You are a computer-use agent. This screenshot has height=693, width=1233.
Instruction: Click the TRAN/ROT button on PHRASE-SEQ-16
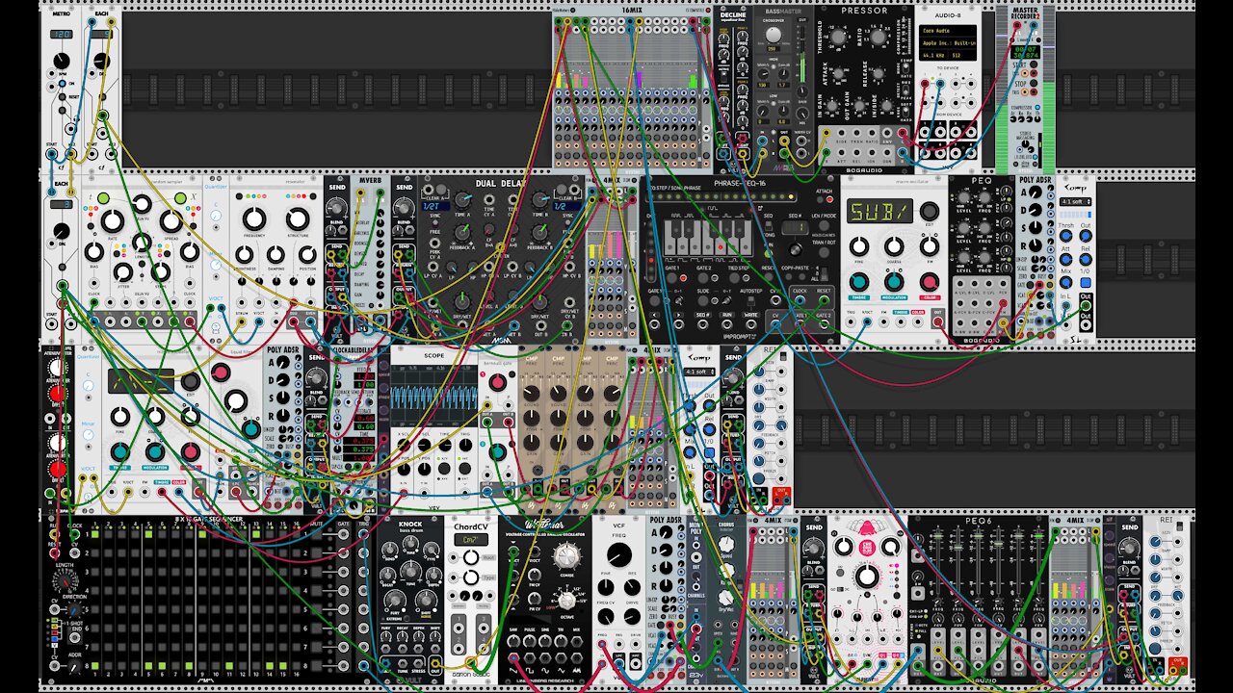[x=824, y=252]
